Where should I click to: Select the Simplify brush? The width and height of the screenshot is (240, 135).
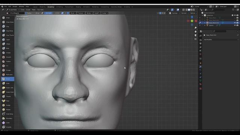coord(7,127)
